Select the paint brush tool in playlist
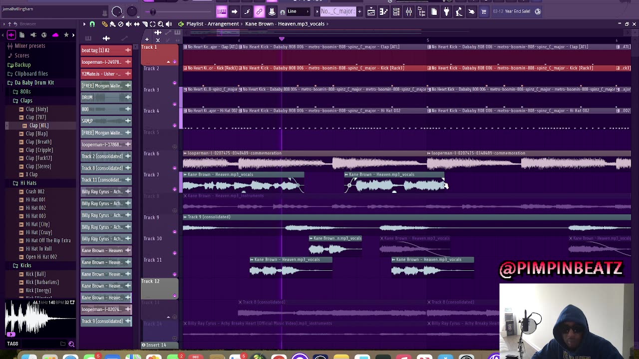The image size is (639, 359). [112, 24]
